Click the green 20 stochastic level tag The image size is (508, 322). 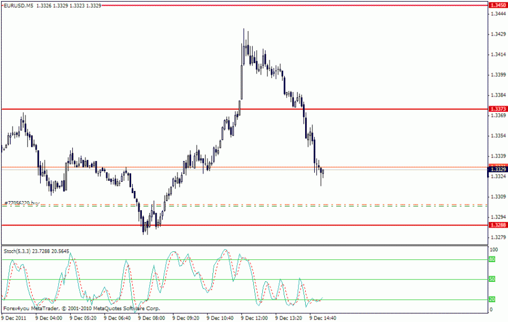492,299
